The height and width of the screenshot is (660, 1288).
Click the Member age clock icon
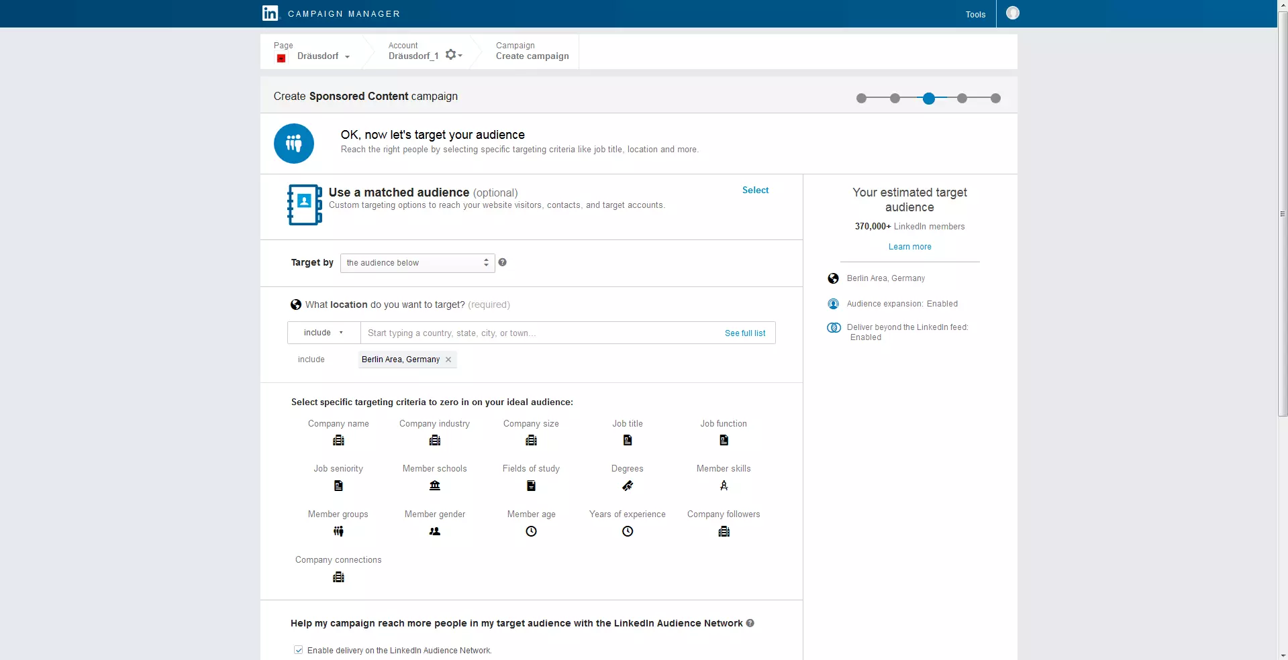531,531
